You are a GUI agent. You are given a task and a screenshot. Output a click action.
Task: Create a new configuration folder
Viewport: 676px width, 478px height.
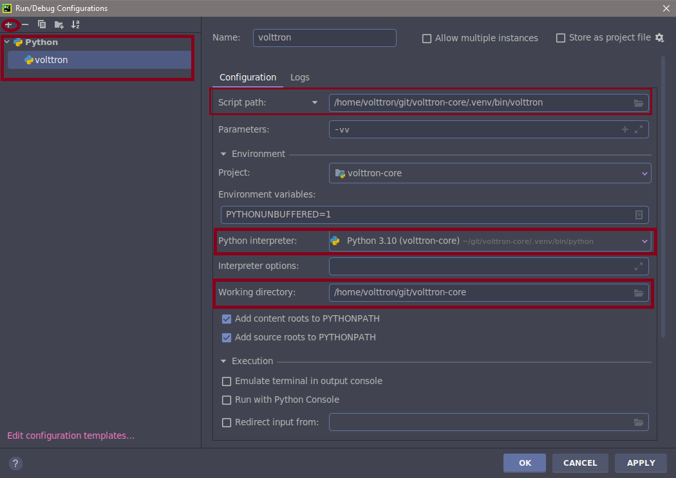[59, 25]
